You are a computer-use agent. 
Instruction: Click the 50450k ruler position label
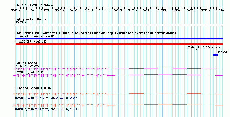pyautogui.click(x=16, y=10)
